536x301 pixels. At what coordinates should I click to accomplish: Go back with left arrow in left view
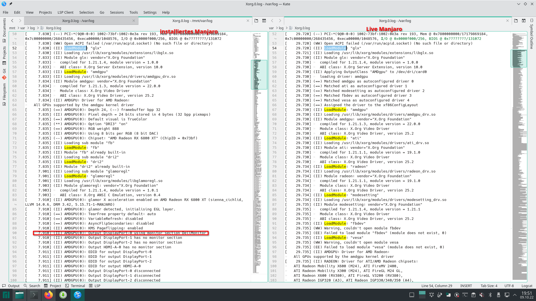pos(12,21)
